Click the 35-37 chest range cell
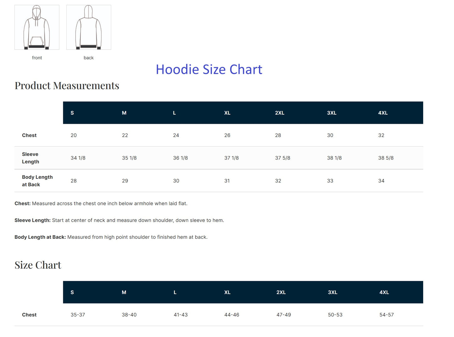The image size is (454, 337). 78,315
